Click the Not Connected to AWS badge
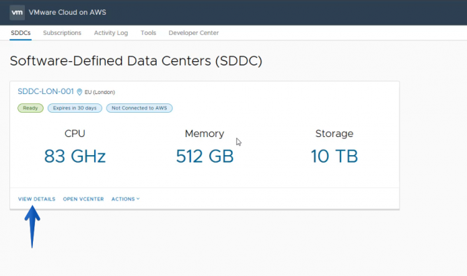467x276 pixels. [x=139, y=108]
